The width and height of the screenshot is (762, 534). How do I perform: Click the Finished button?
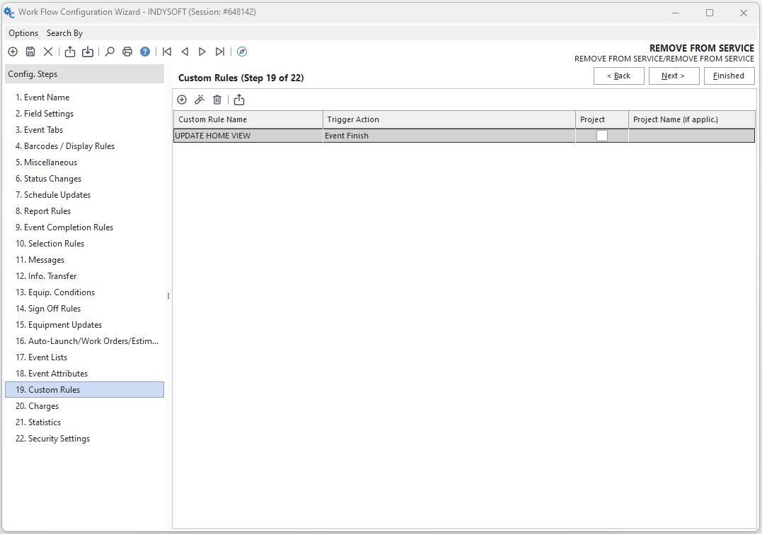729,76
